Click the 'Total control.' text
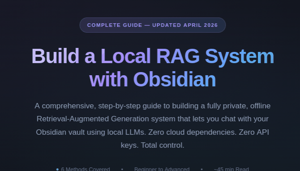 click(x=163, y=145)
